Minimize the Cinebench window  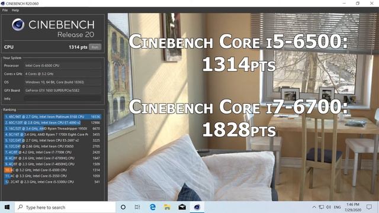(x=344, y=4)
